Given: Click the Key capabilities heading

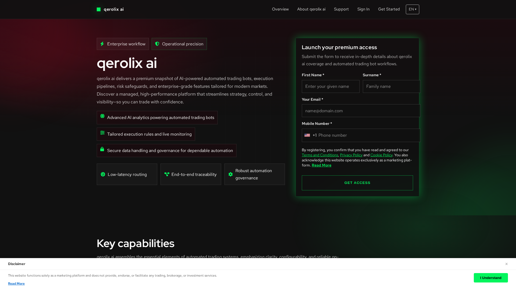Looking at the screenshot, I should coord(135,243).
